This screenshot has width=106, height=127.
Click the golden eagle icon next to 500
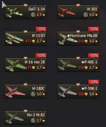click(86, 94)
